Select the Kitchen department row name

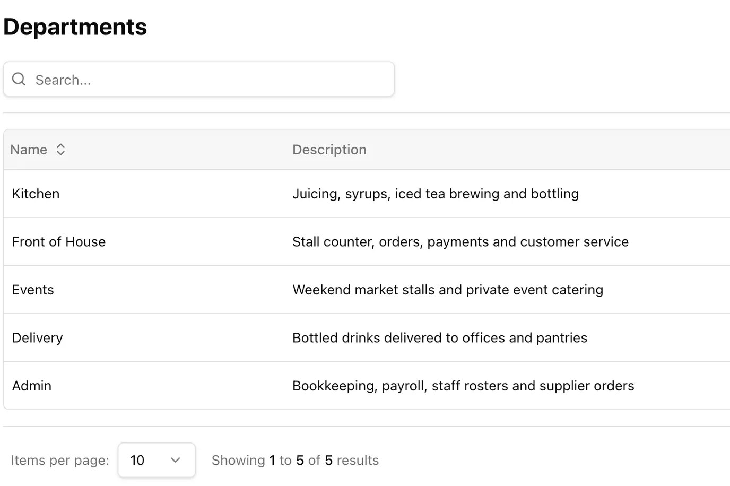point(36,194)
